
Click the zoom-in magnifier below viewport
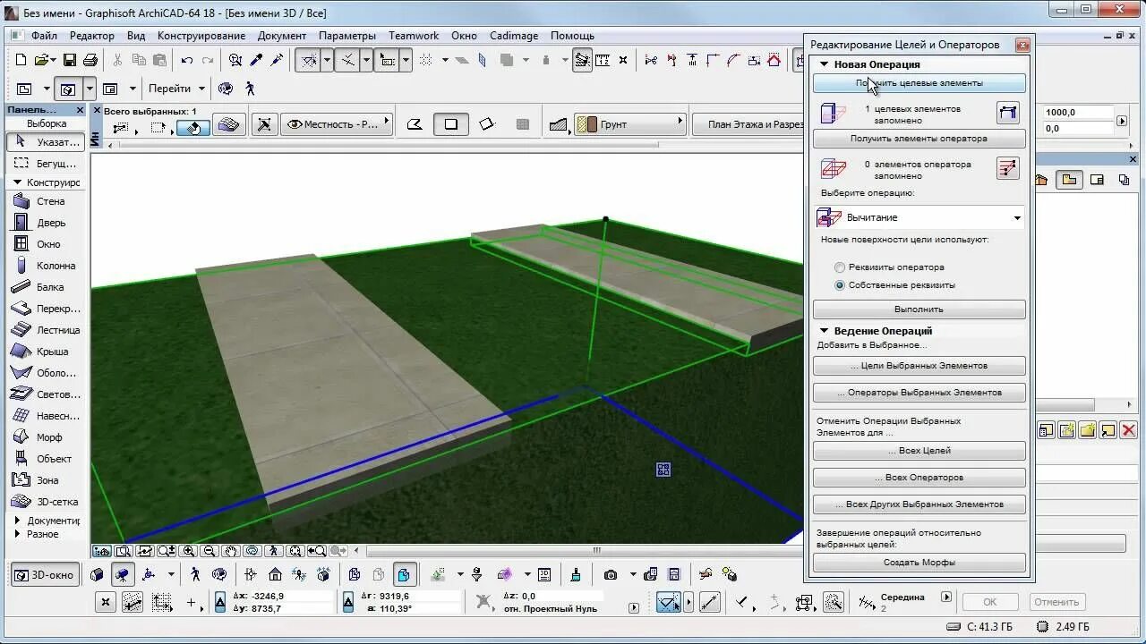[188, 552]
